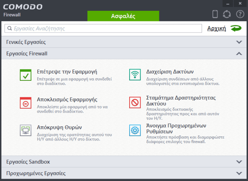248x181 pixels.
Task: Click the green checkmark Allow Application icon
Action: 26,75
